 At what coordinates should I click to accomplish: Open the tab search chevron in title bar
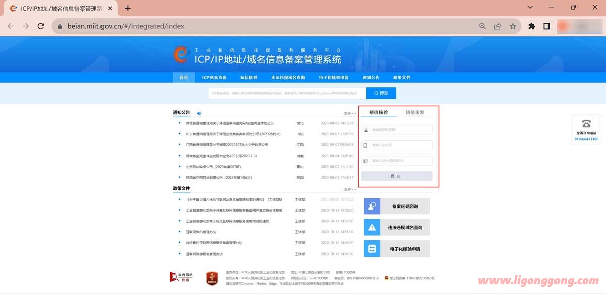(530, 8)
